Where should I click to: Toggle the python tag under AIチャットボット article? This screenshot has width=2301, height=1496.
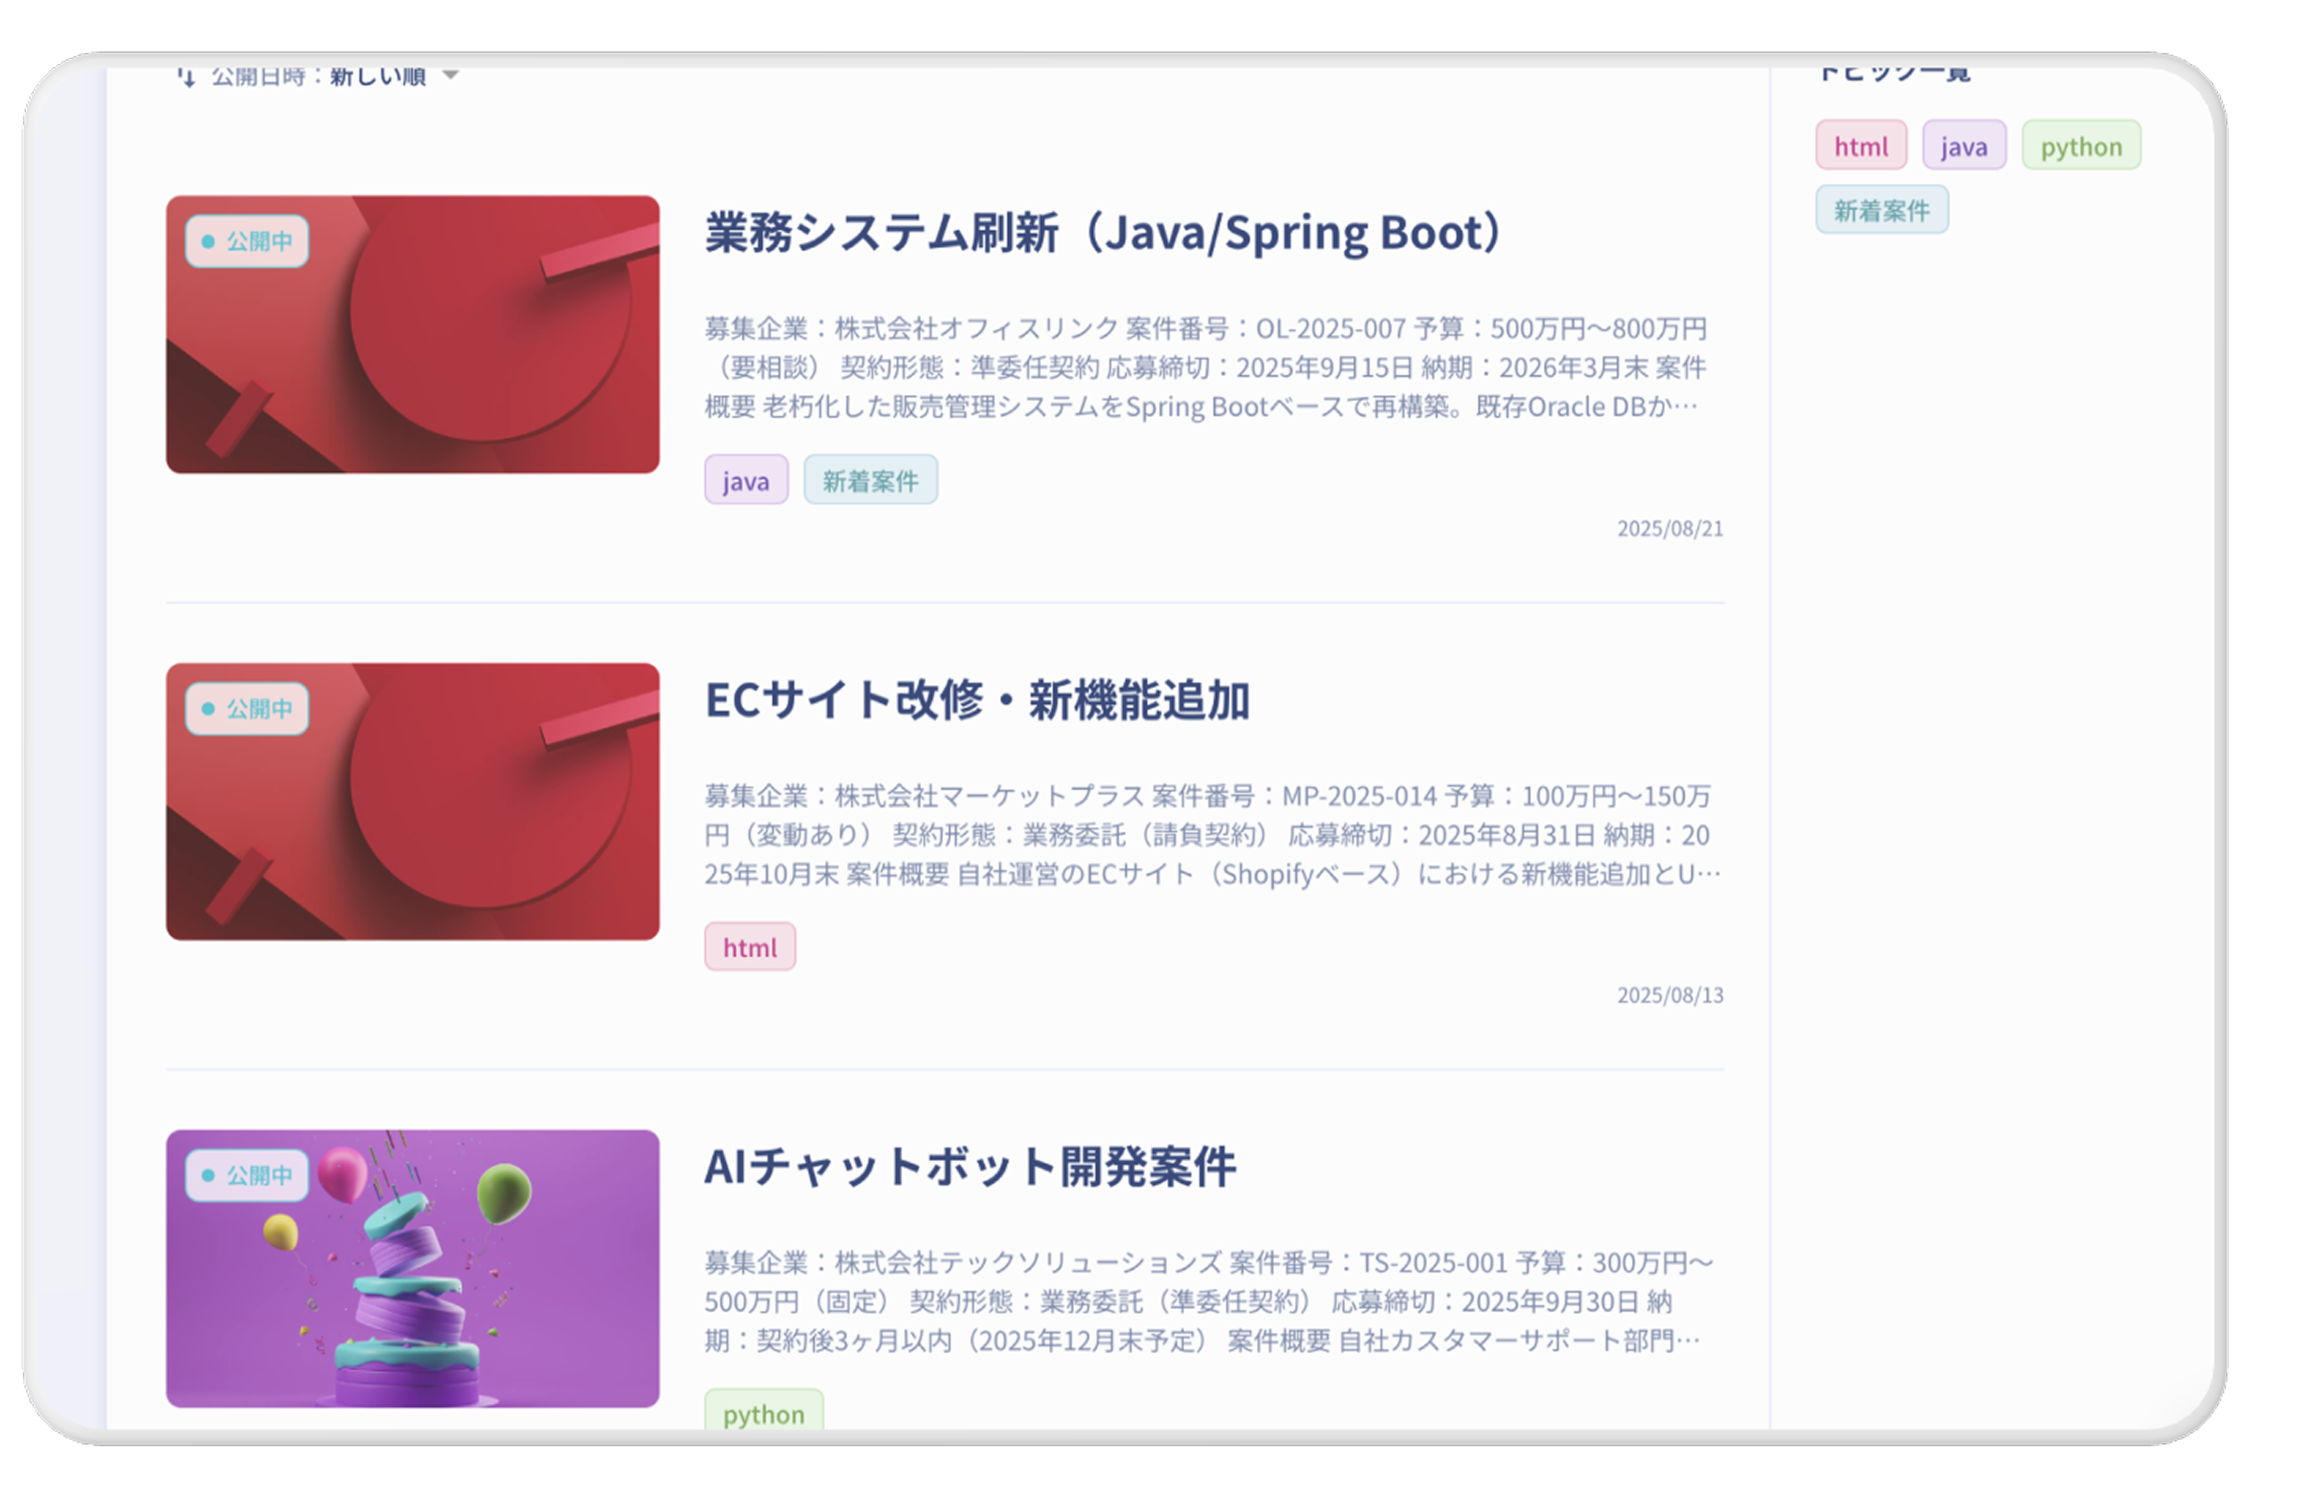click(763, 1414)
